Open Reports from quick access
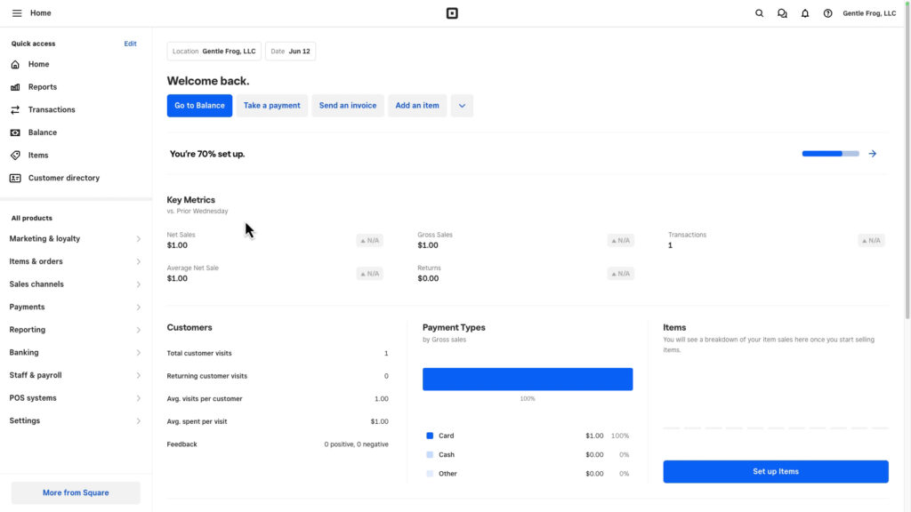911x512 pixels. tap(42, 87)
